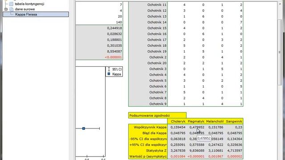The height and width of the screenshot is (160, 285).
Task: Click the +95% CI dla współczynnika label
Action: (x=148, y=144)
